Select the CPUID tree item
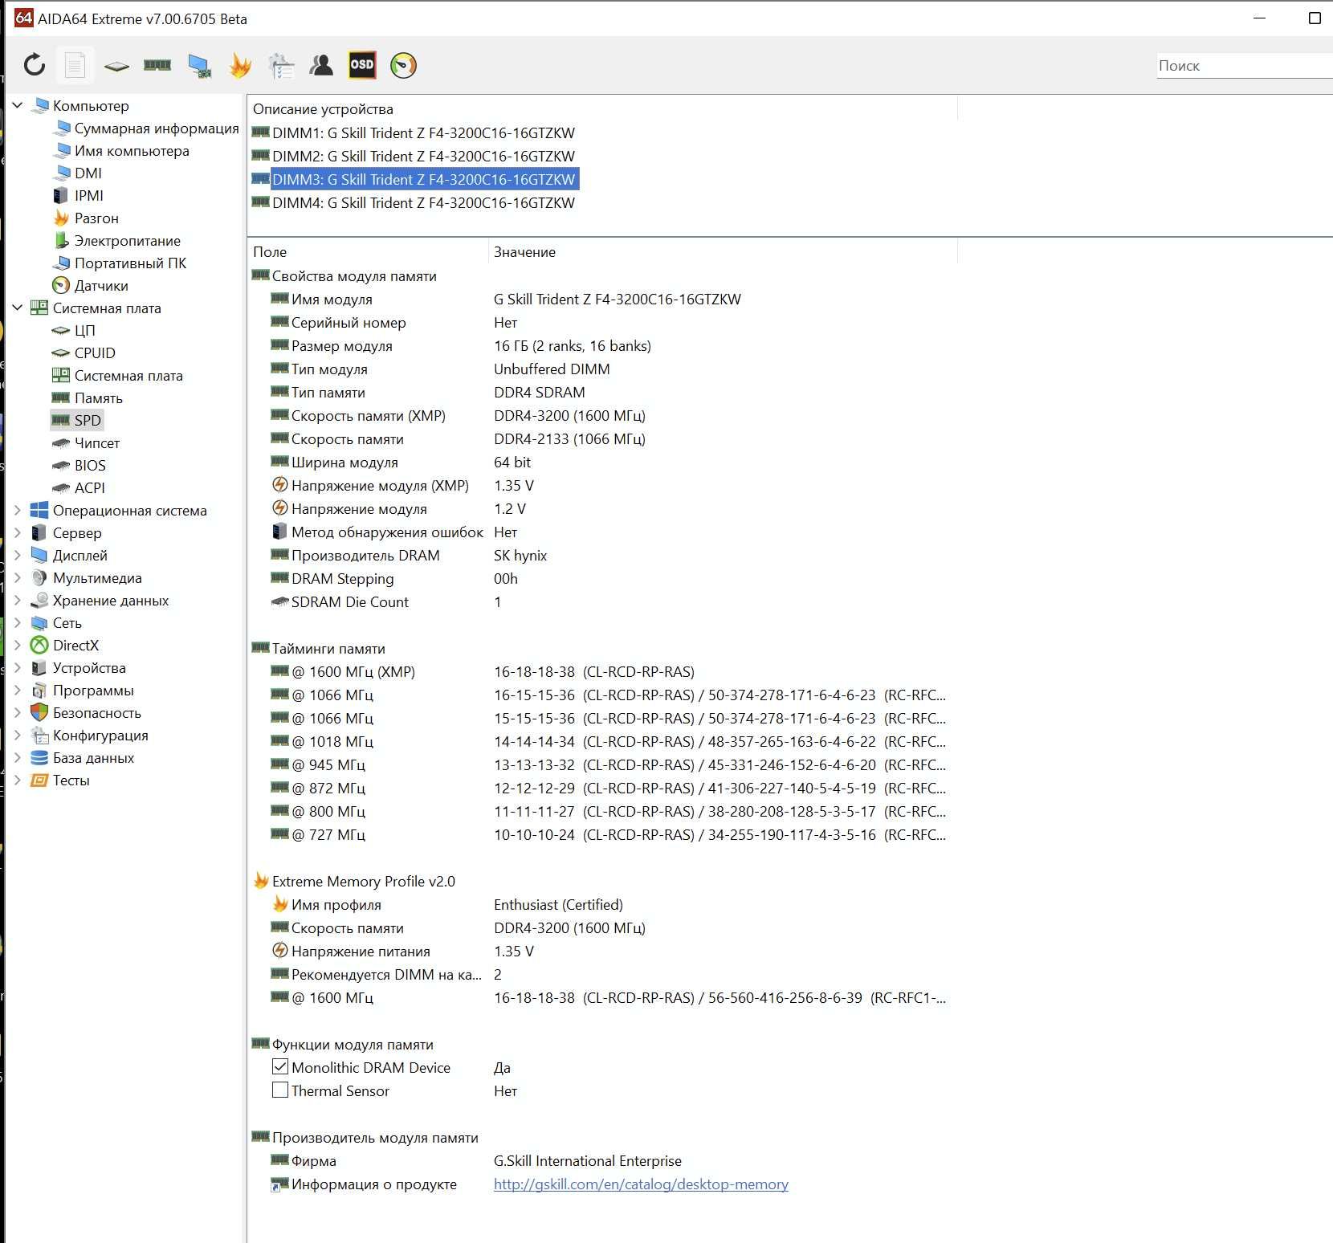Screen dimensions: 1333x1243 pyautogui.click(x=84, y=353)
